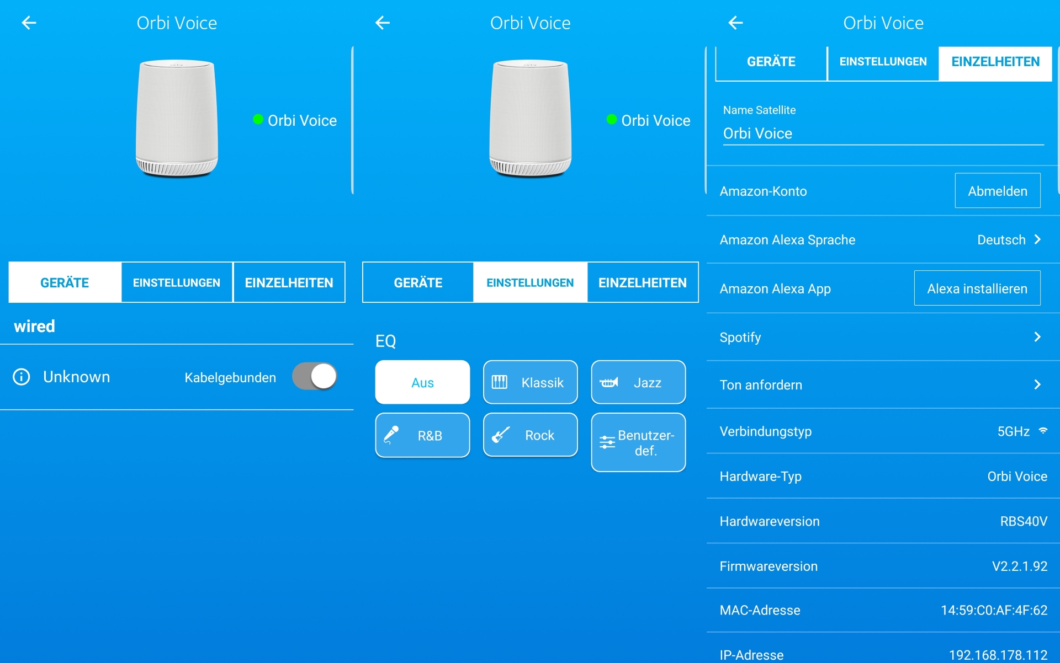Screen dimensions: 1060x663
Task: Go back using left panel arrow
Action: coord(29,23)
